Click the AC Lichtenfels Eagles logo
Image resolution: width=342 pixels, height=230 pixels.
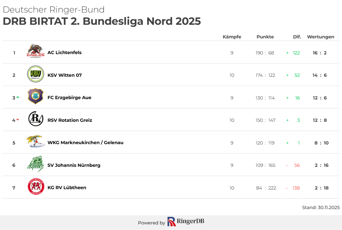click(36, 51)
